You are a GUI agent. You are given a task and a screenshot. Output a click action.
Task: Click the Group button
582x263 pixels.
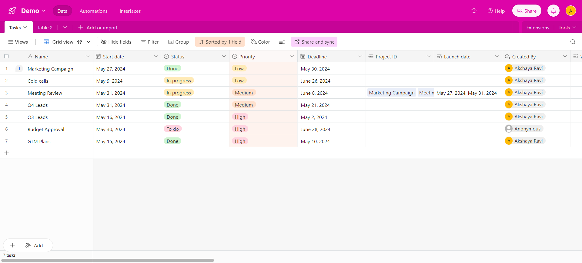(179, 42)
